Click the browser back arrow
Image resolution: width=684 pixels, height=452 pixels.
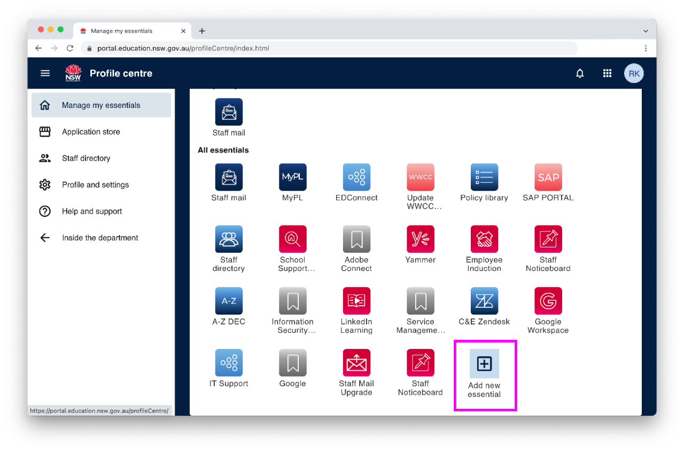click(38, 48)
